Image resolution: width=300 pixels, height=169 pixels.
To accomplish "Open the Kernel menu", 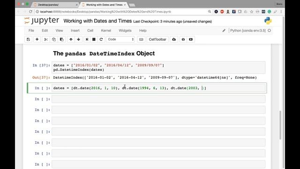I will click(106, 31).
